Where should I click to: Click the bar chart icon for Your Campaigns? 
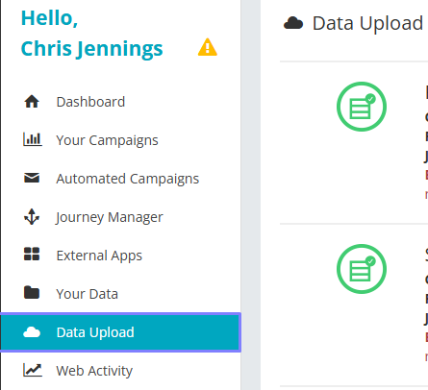33,139
